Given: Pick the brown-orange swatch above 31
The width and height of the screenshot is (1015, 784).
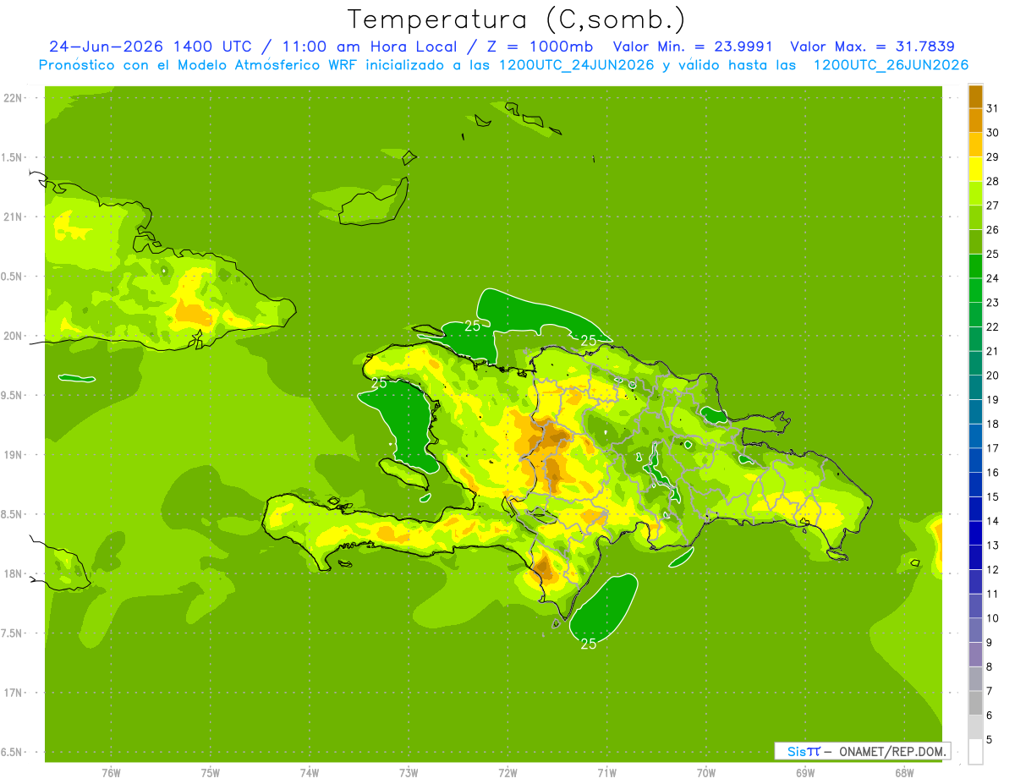Looking at the screenshot, I should (975, 96).
